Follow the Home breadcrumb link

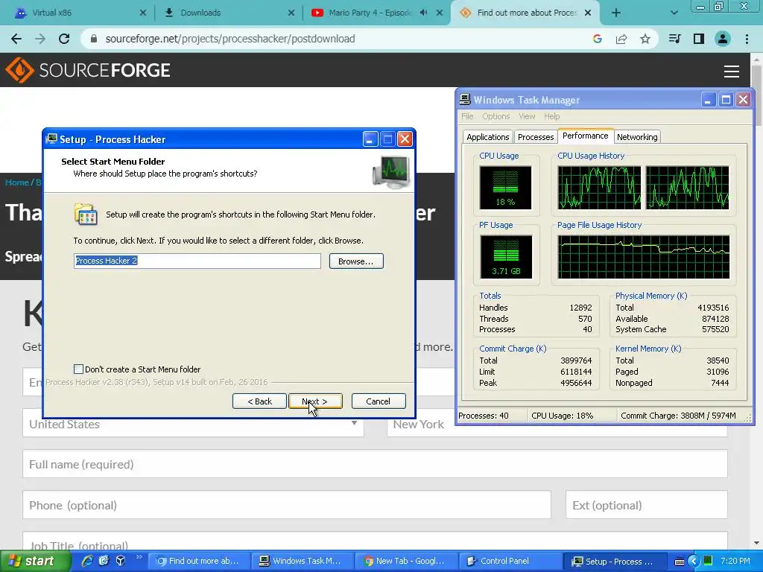17,182
